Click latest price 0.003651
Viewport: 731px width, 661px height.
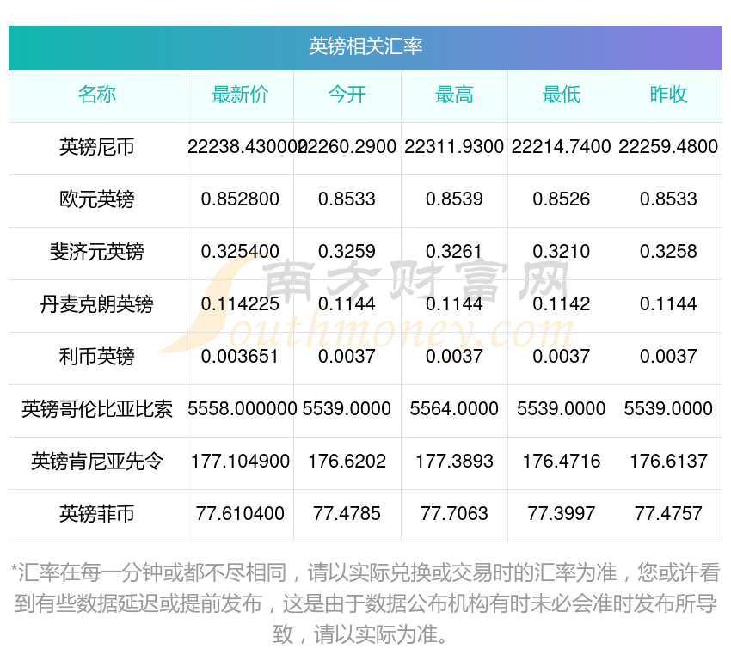[x=240, y=357]
